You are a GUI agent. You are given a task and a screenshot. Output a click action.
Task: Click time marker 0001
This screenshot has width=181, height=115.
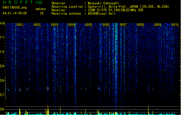[x=20, y=25]
